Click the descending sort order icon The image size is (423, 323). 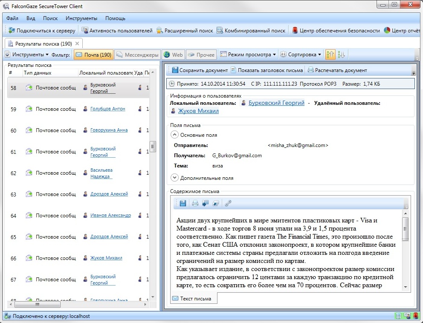point(341,55)
